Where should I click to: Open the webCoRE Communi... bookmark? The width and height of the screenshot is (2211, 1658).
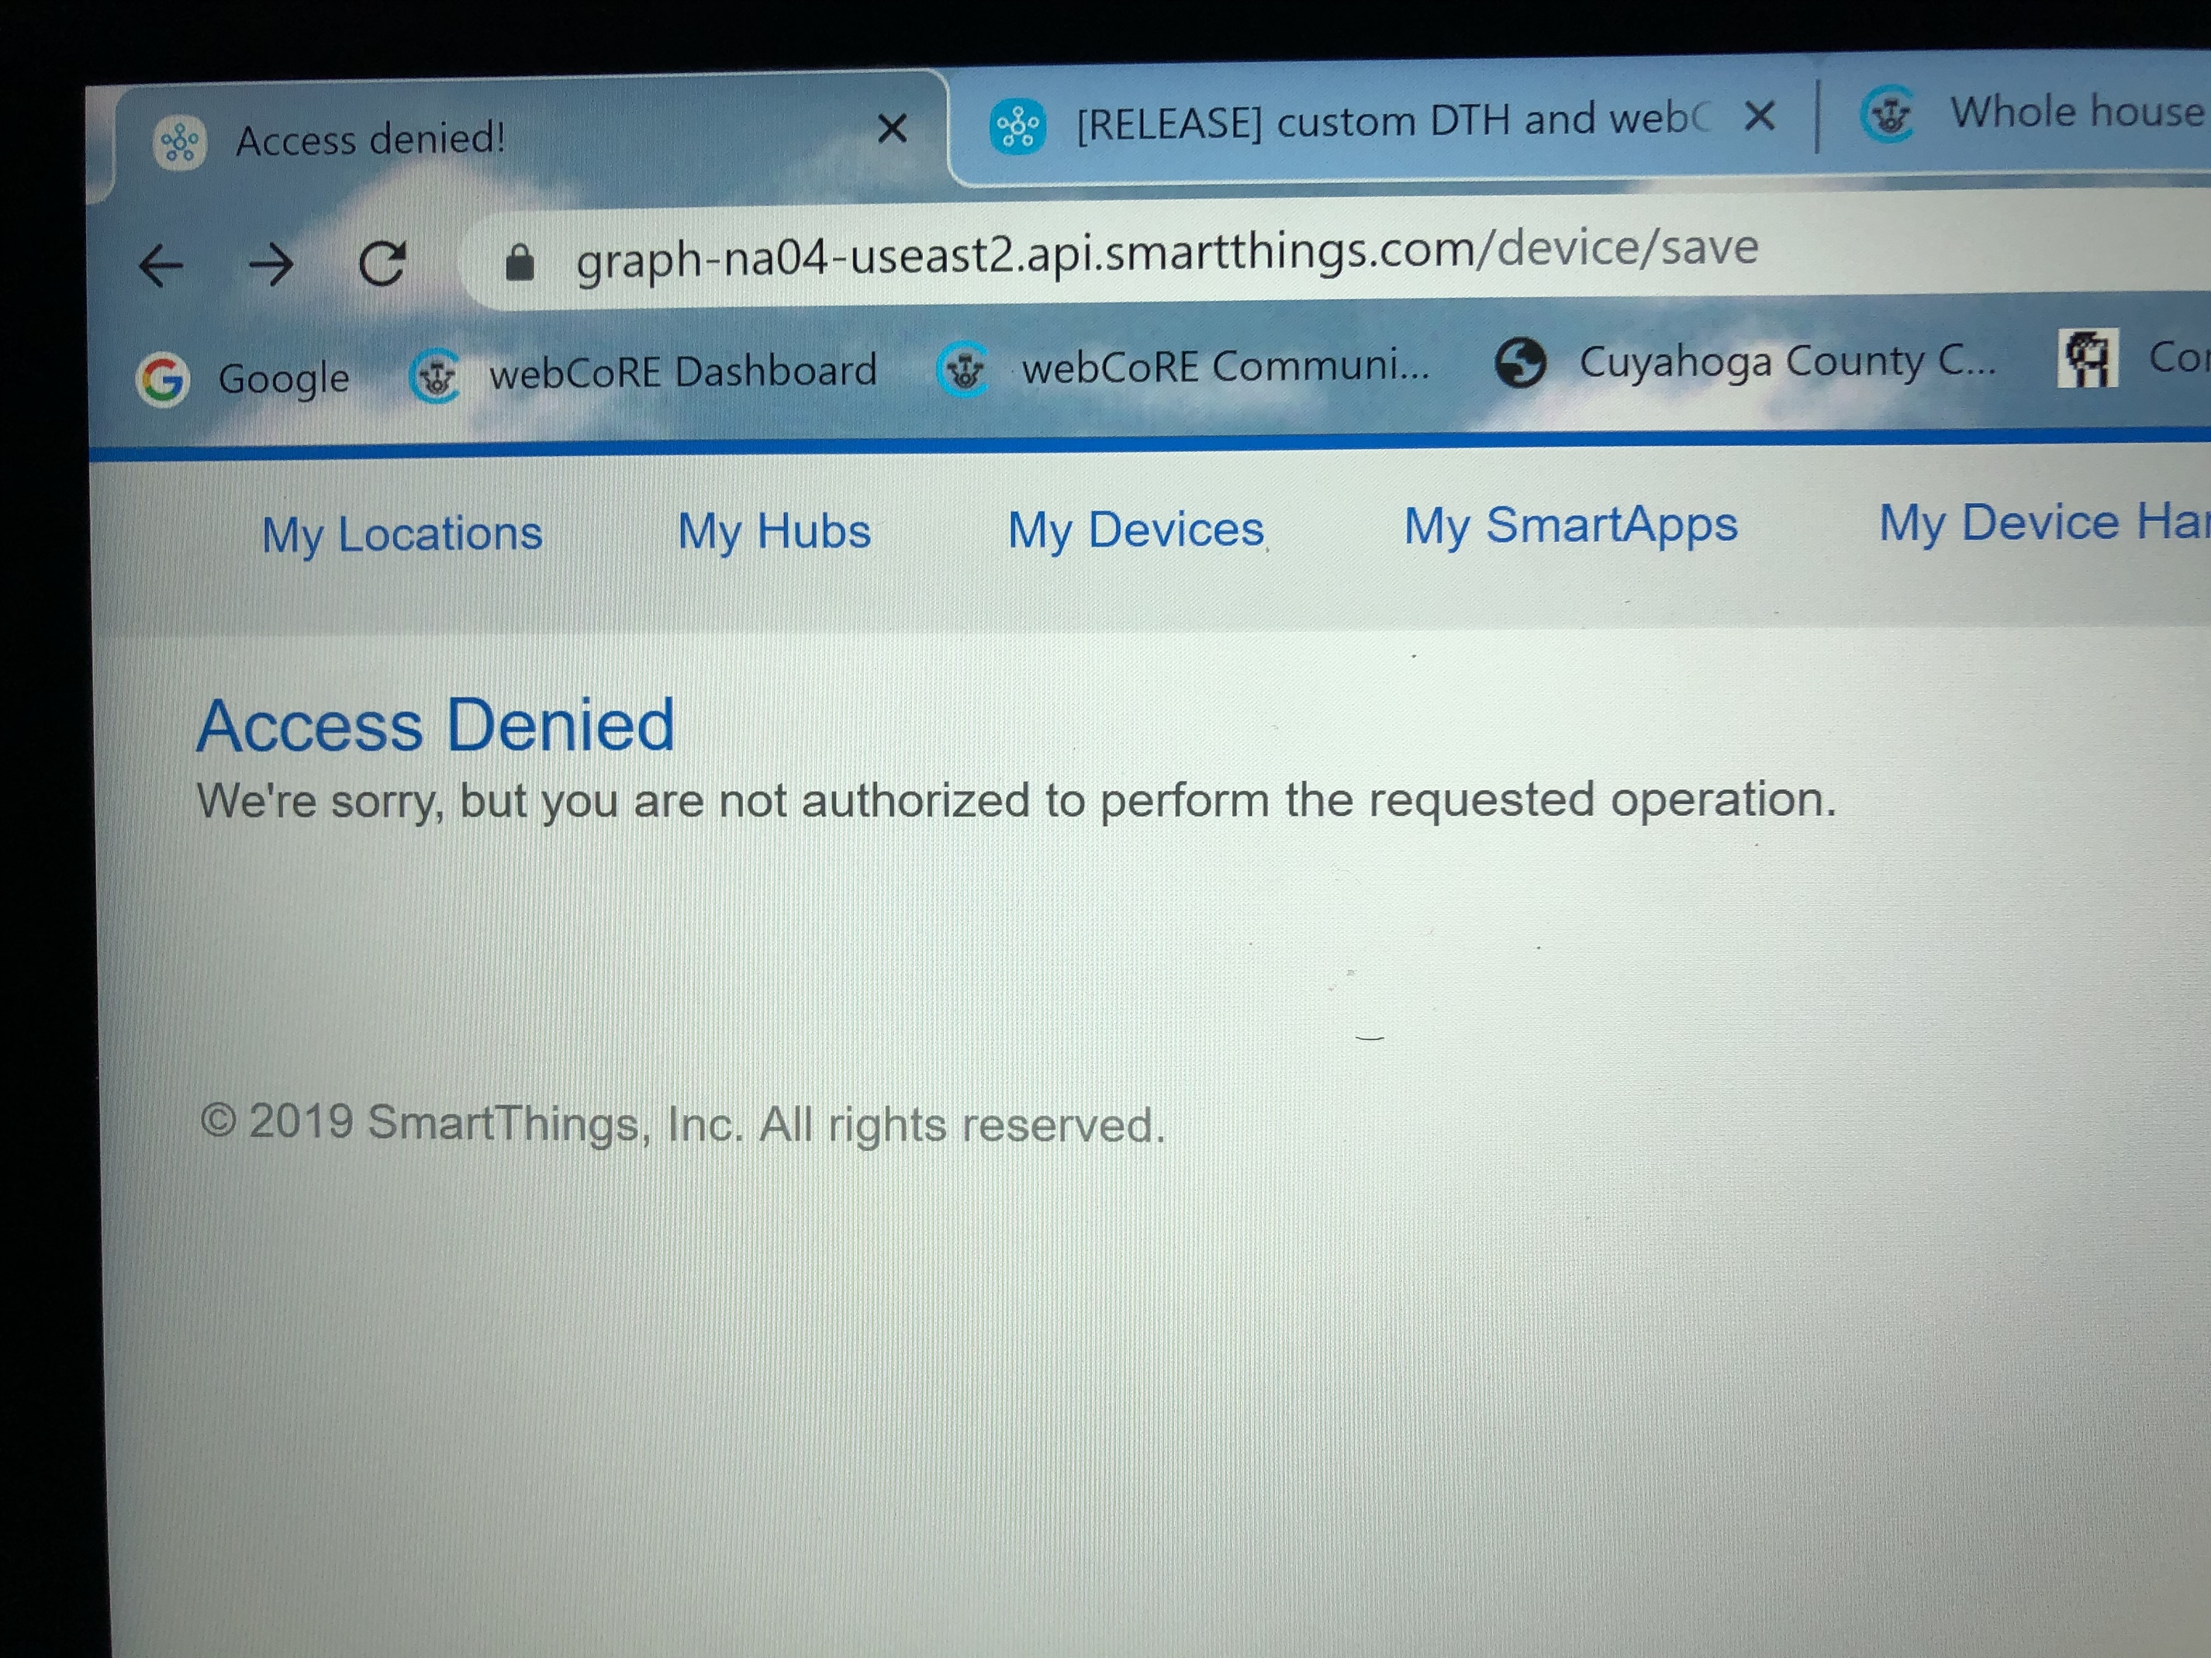pos(1183,368)
